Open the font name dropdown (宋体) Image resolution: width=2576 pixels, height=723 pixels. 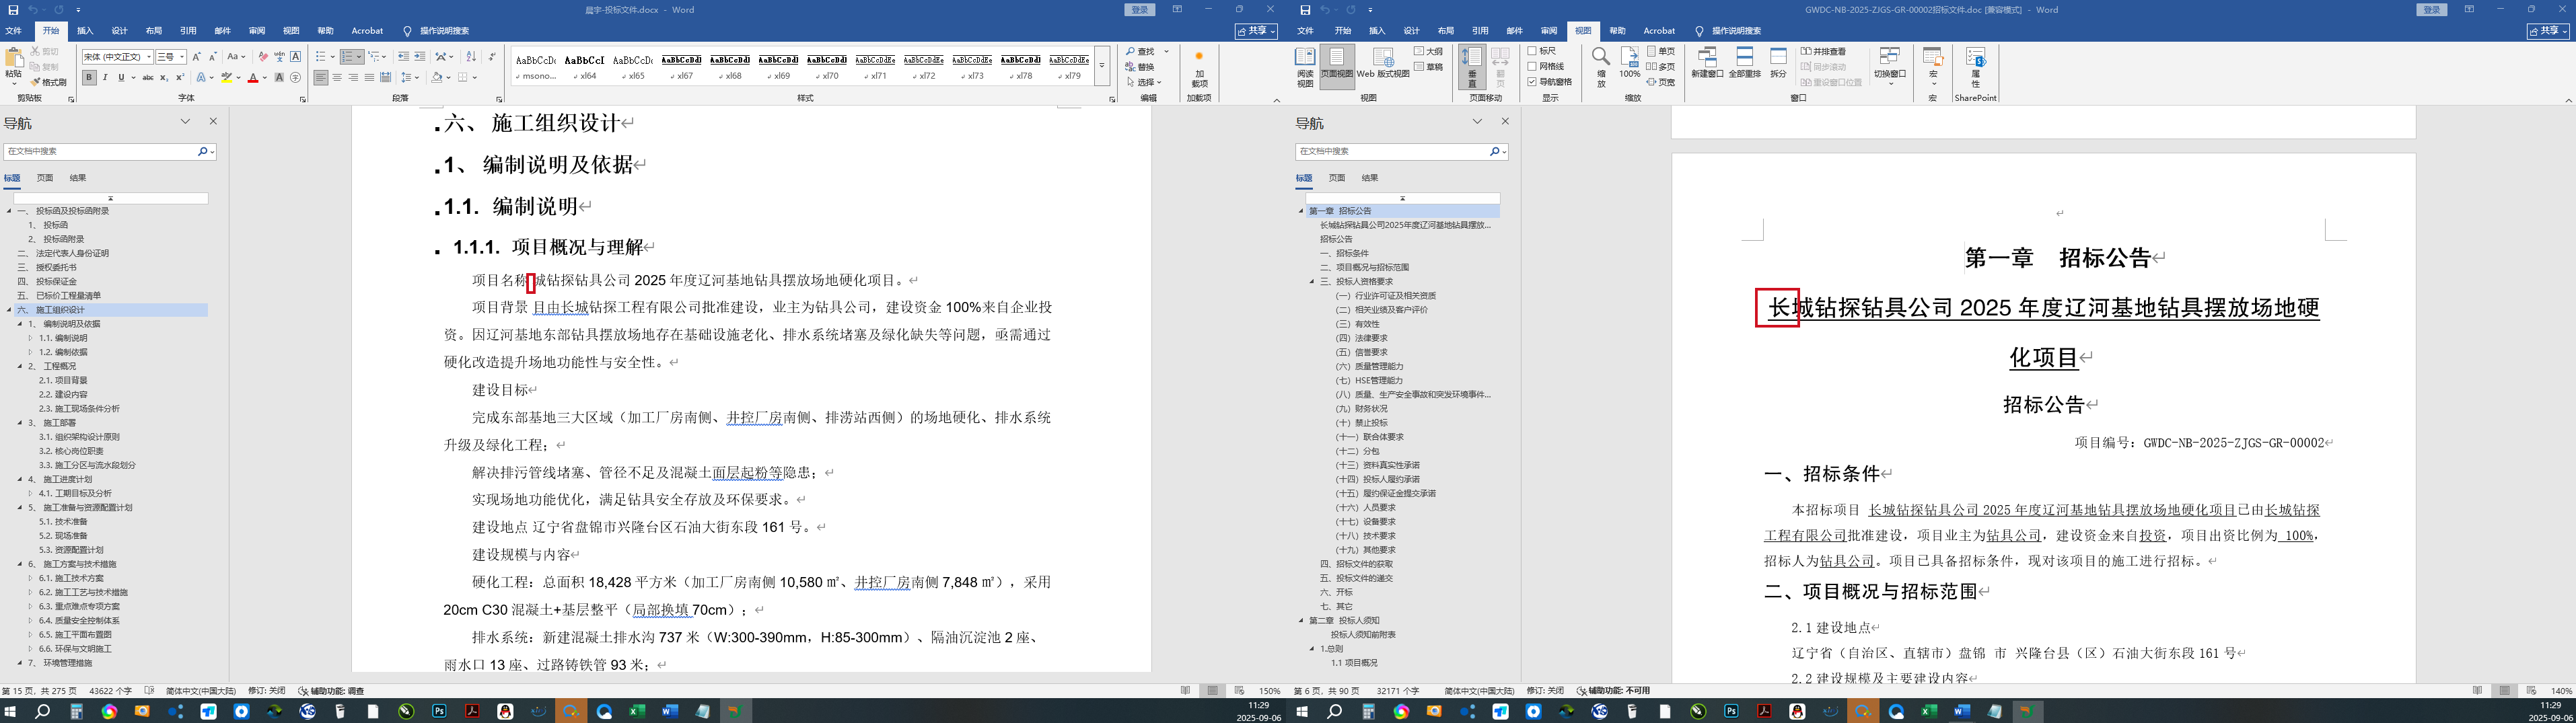tap(149, 57)
